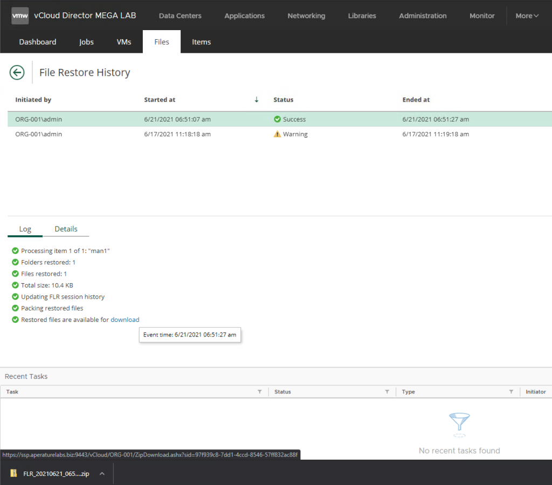Open Libraries menu
The image size is (552, 485).
pos(362,16)
